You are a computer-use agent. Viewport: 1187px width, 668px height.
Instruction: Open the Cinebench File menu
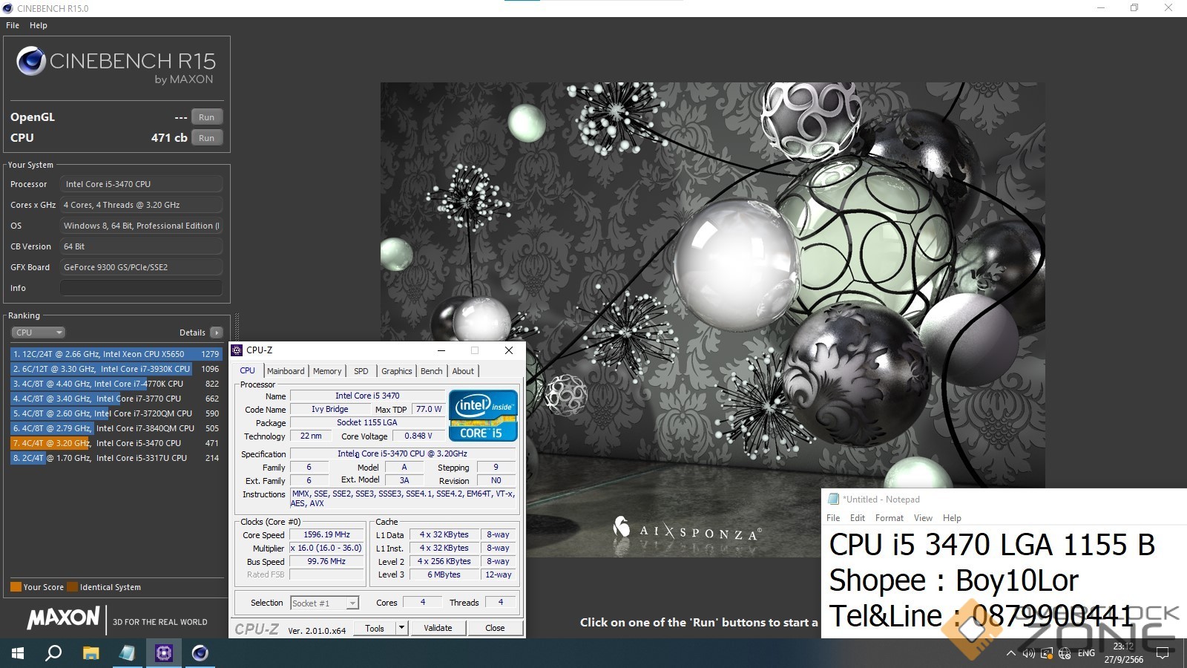[x=13, y=25]
